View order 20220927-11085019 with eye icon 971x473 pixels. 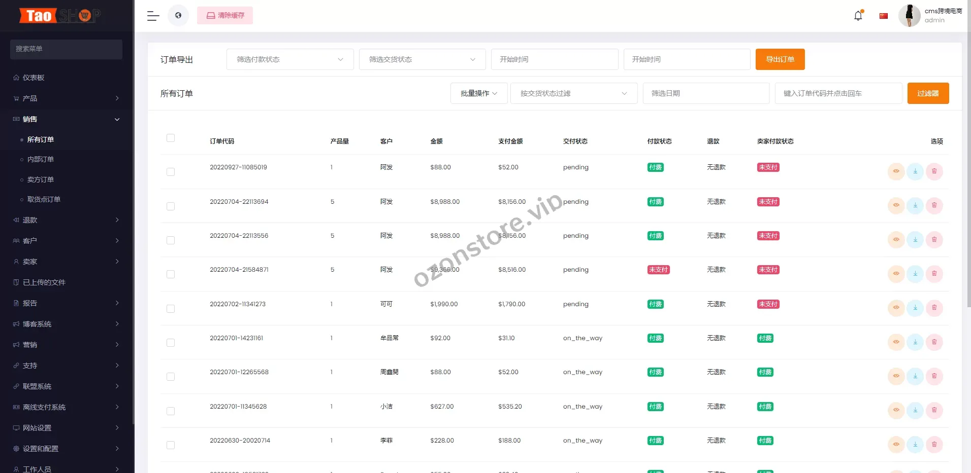[896, 171]
